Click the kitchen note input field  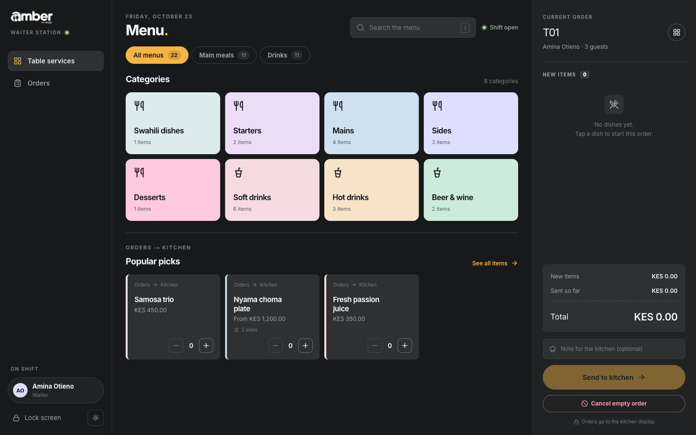click(x=614, y=349)
